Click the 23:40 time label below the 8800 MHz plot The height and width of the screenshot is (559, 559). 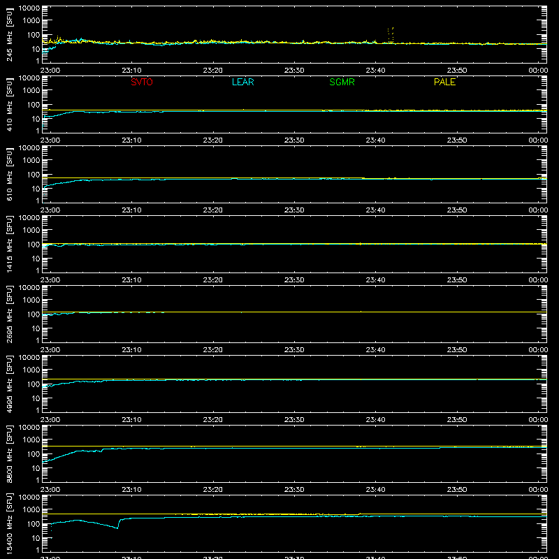point(375,490)
